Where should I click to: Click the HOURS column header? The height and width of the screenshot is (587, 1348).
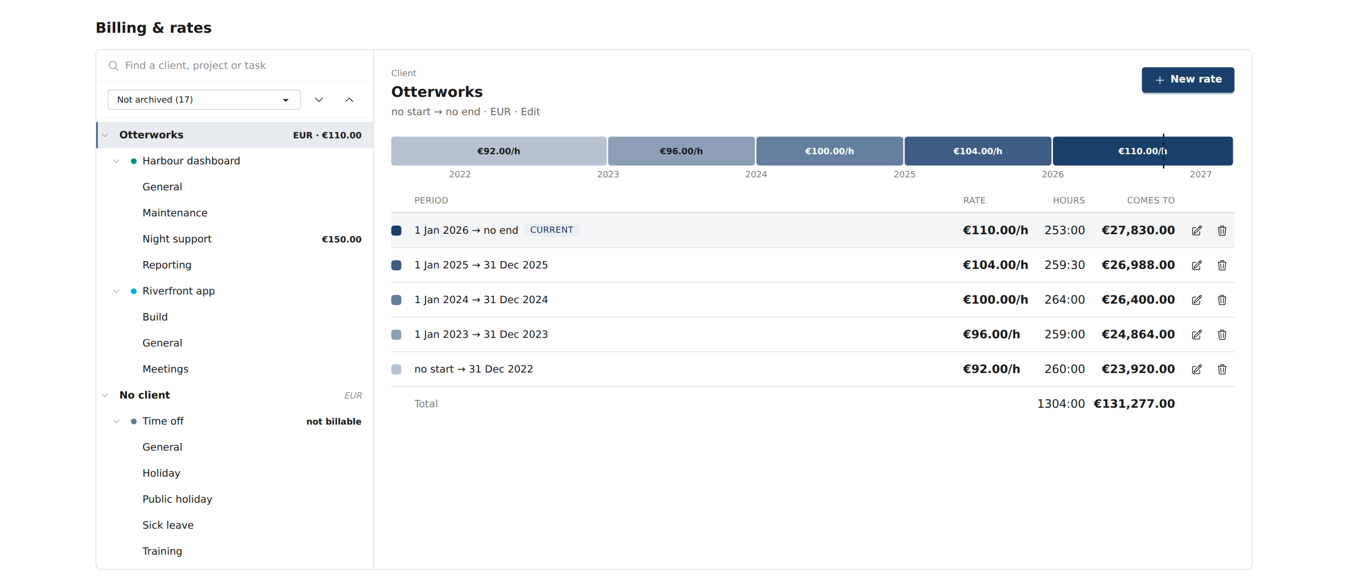[1068, 200]
